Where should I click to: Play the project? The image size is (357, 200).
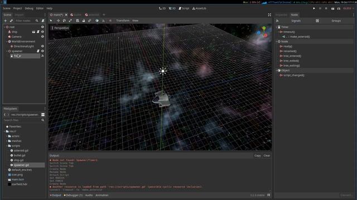(314, 8)
